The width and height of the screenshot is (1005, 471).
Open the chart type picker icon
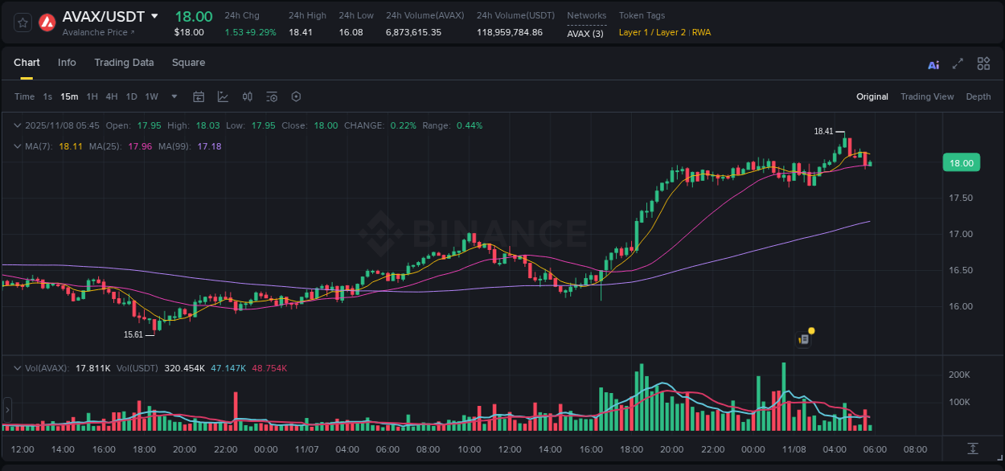[x=223, y=96]
